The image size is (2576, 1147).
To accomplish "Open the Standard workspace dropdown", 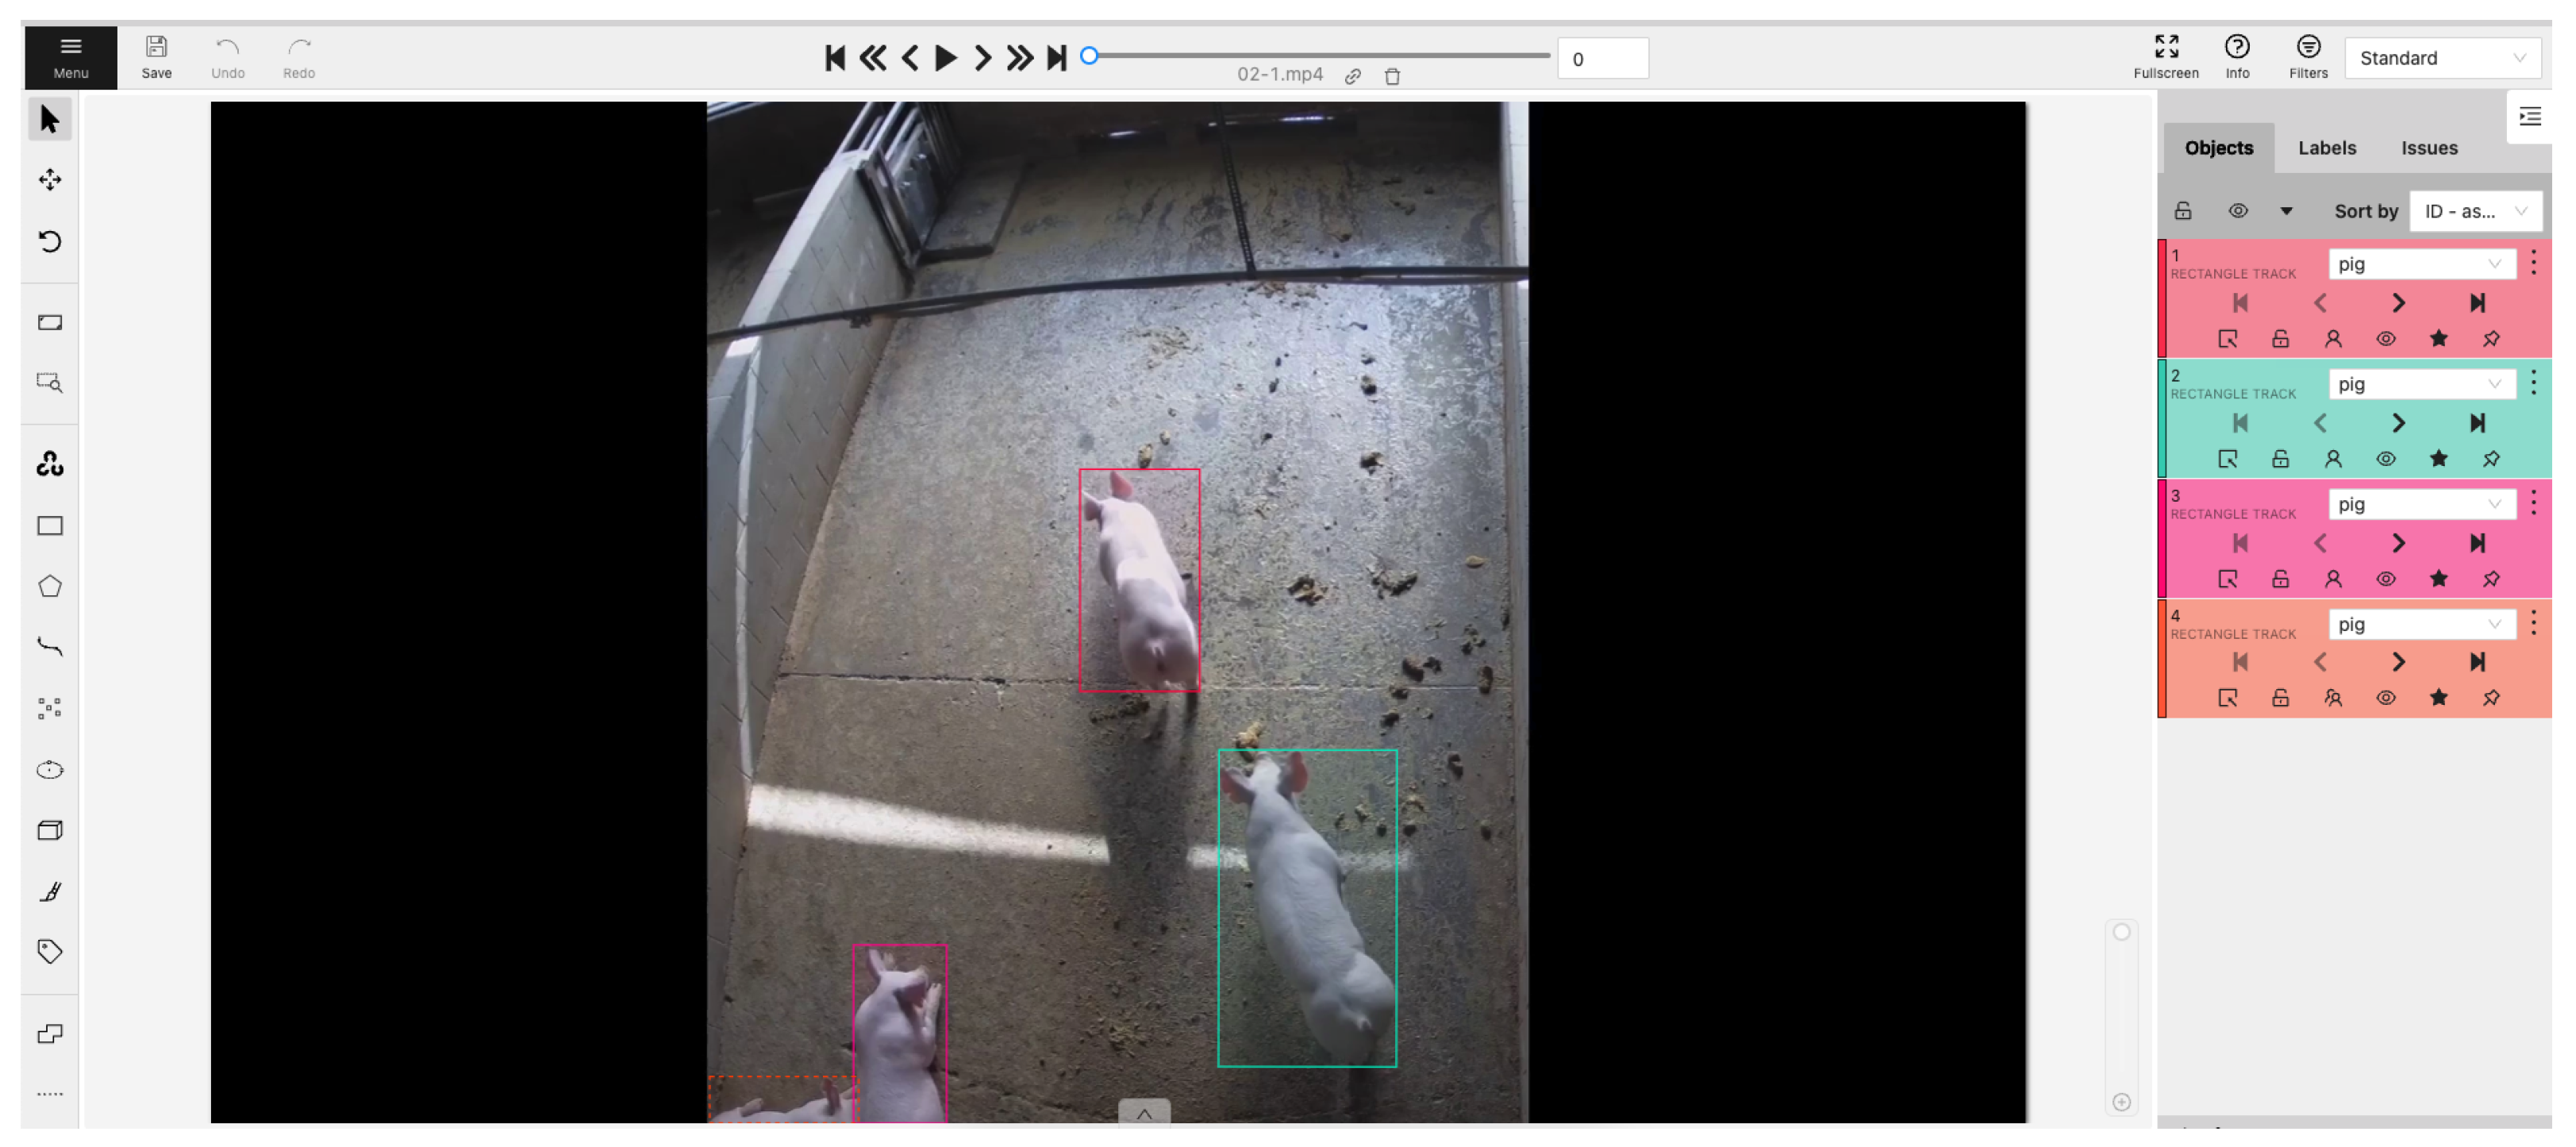I will click(x=2440, y=58).
